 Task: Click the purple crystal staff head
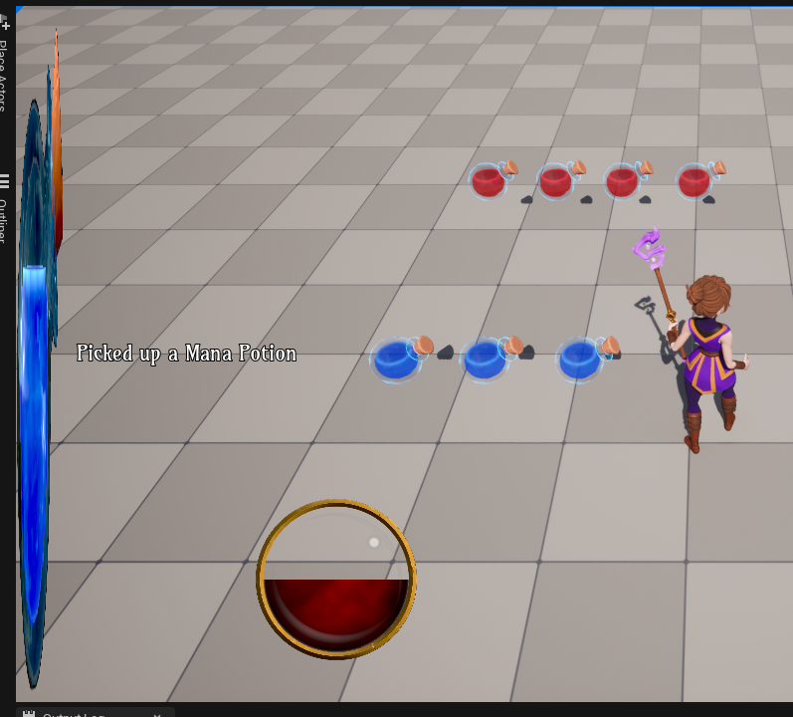coord(650,248)
